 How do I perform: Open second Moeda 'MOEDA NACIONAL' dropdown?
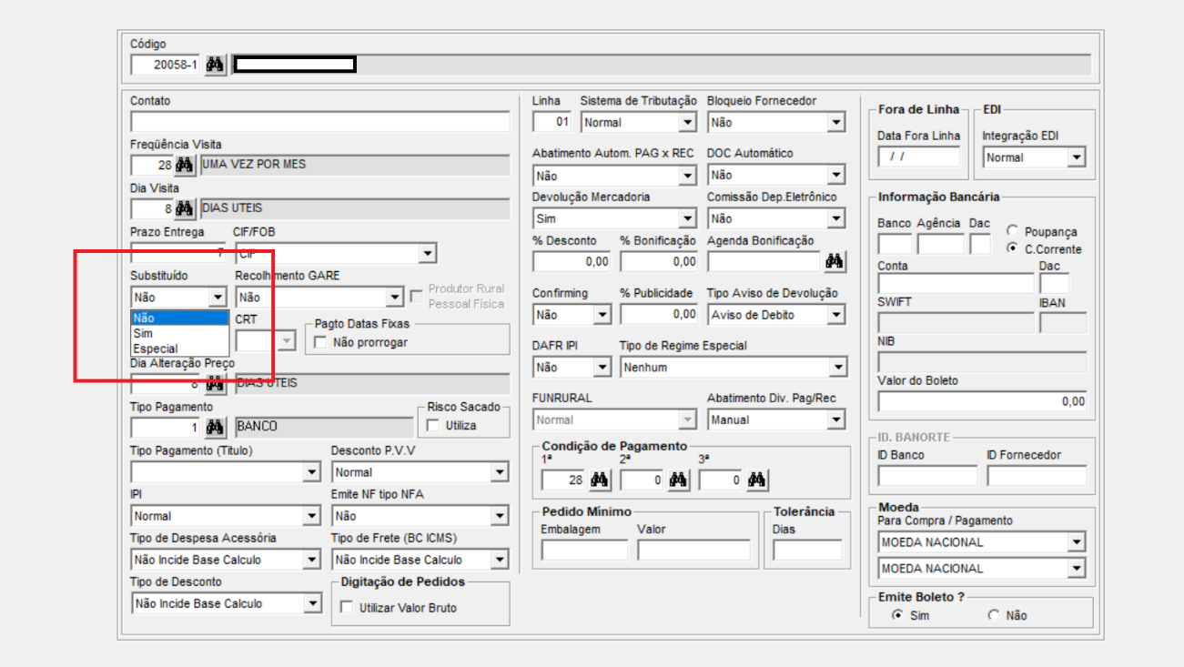click(1077, 569)
